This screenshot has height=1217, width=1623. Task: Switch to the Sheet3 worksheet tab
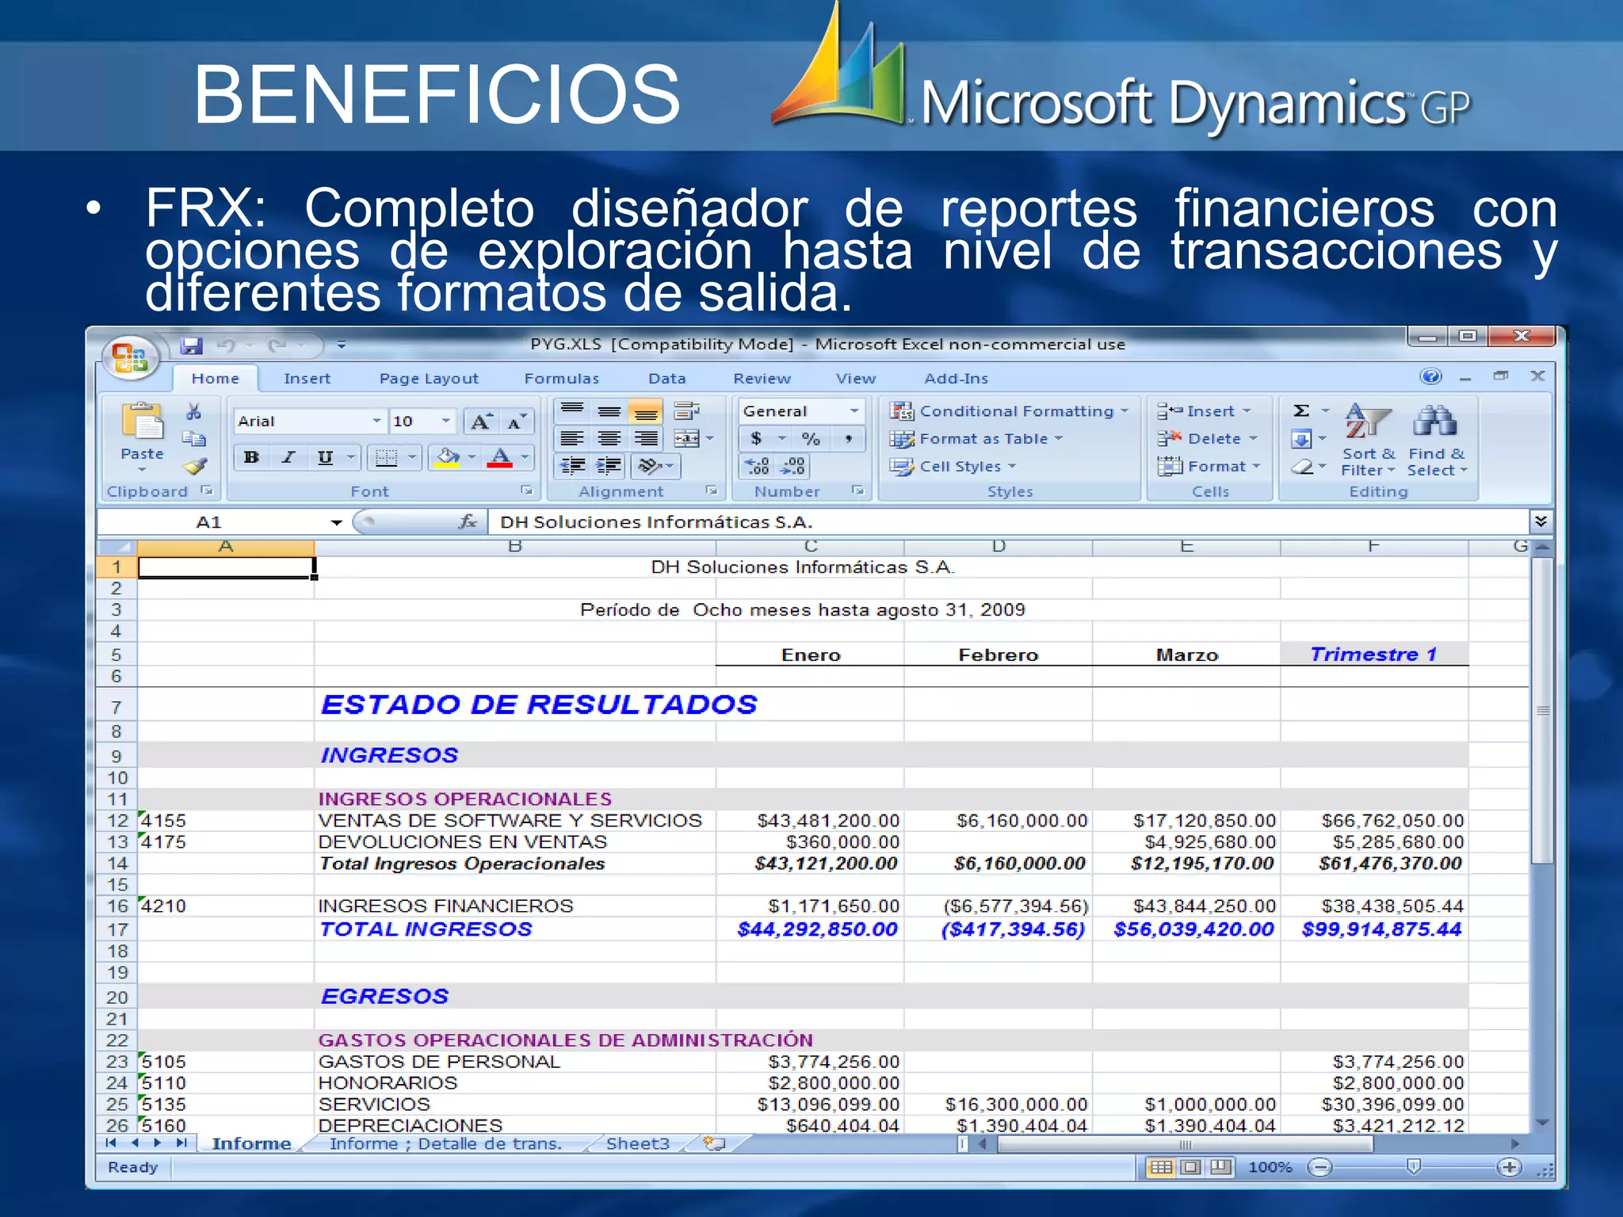point(637,1143)
